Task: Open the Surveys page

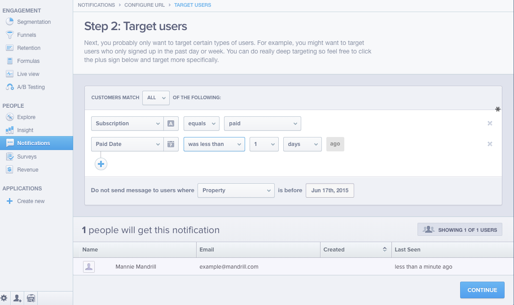Action: pos(27,157)
